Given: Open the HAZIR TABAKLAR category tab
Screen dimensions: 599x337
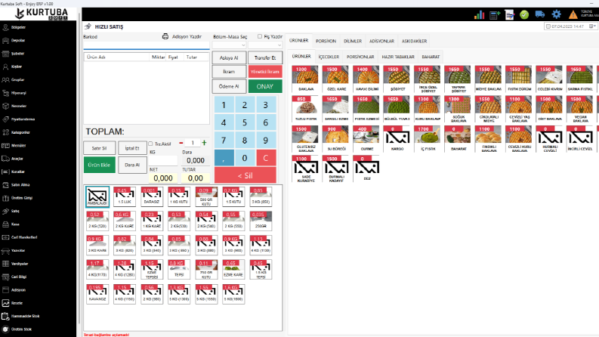Looking at the screenshot, I should point(398,57).
